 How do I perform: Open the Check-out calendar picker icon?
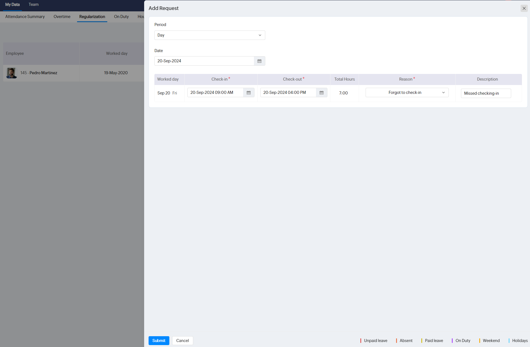[x=322, y=92]
